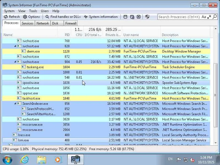Select the taskhost.exe process icon
The height and width of the screenshot is (165, 220).
[x=19, y=98]
